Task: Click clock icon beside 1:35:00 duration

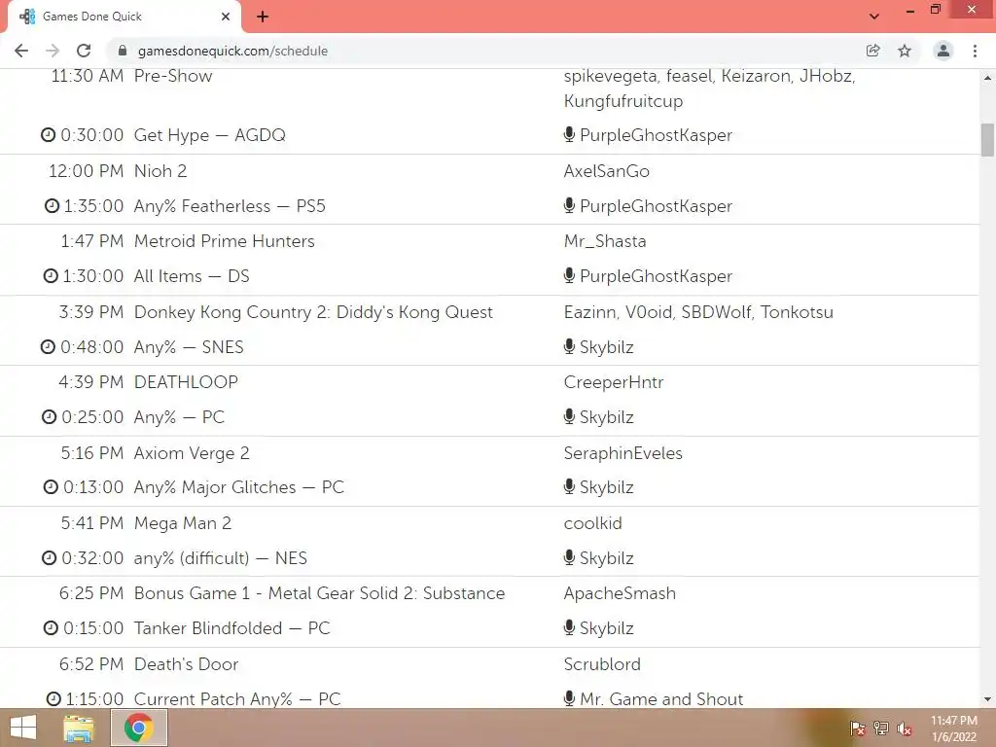Action: [52, 206]
